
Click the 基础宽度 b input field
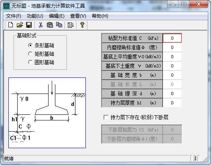pos(172,75)
